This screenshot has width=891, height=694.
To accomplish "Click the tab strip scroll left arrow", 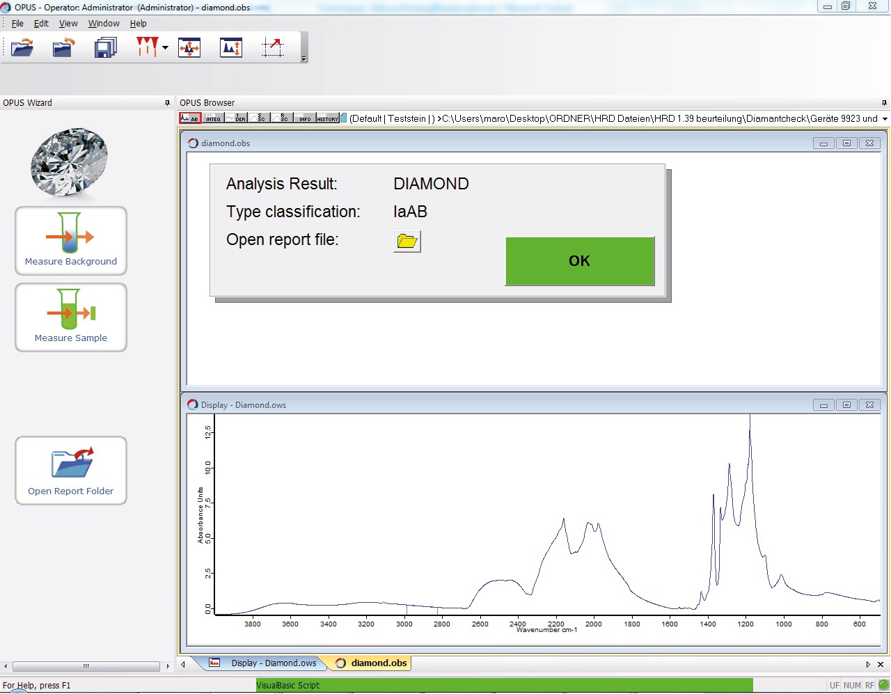I will tap(183, 664).
